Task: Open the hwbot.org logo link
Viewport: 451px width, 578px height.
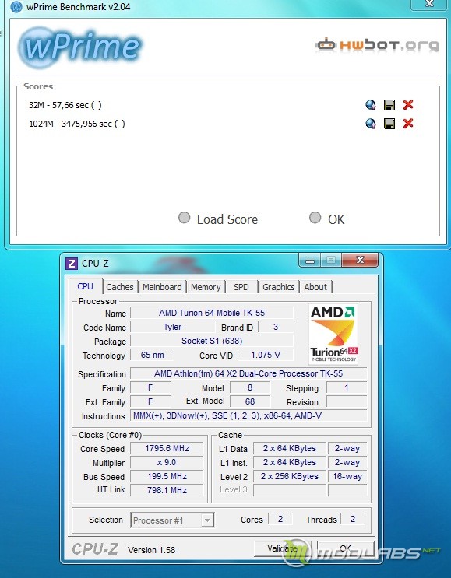Action: 377,45
